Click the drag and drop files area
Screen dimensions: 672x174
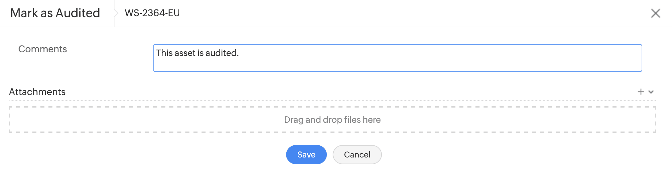[x=169, y=120]
